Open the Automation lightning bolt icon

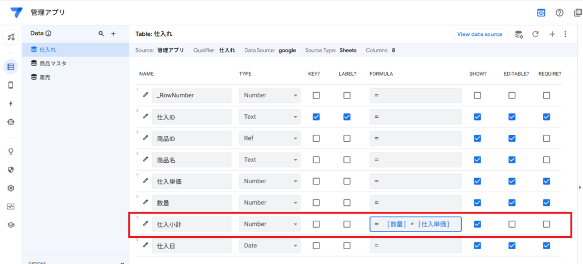(11, 104)
